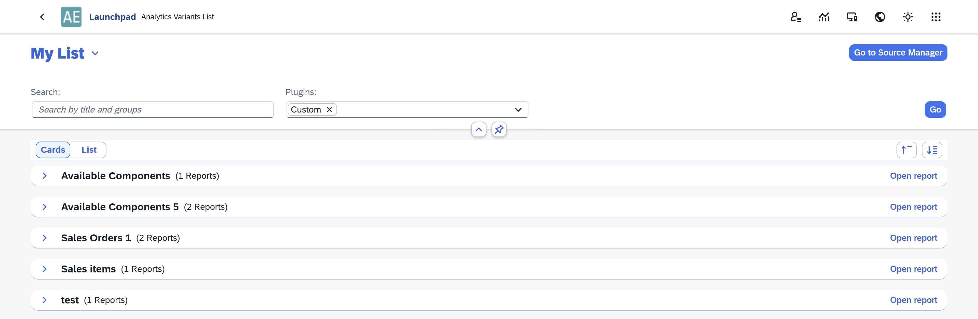The width and height of the screenshot is (978, 319).
Task: Open the My List selector dropdown
Action: (94, 53)
